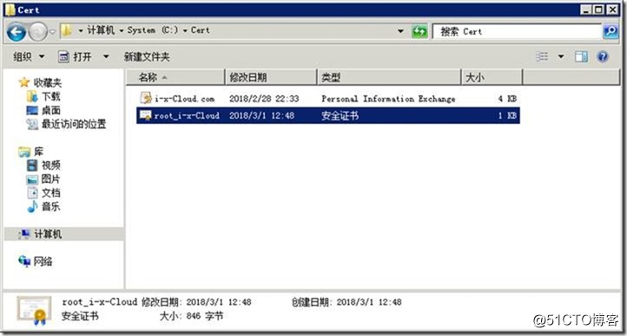Screen dimensions: 627x336
Task: Click the 安全证书 type cell in list
Action: coord(340,115)
